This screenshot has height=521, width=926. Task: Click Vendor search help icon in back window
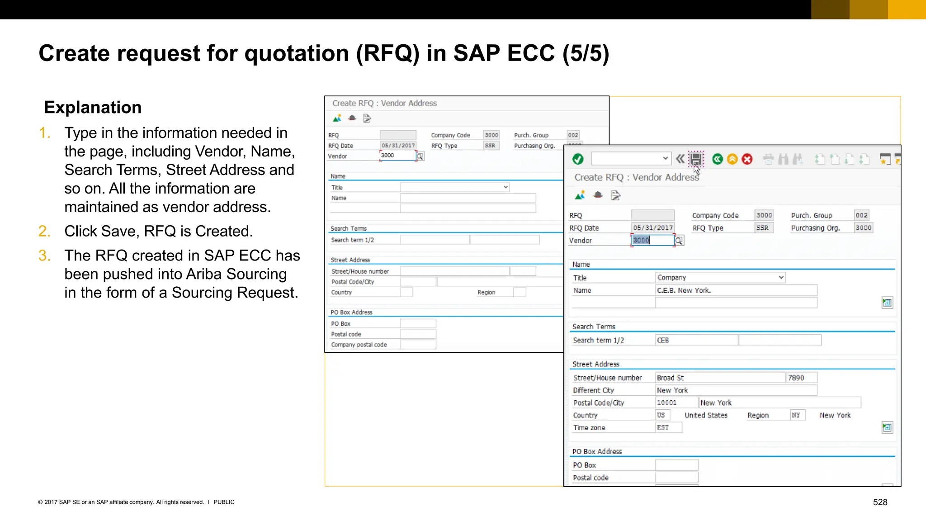pos(420,156)
